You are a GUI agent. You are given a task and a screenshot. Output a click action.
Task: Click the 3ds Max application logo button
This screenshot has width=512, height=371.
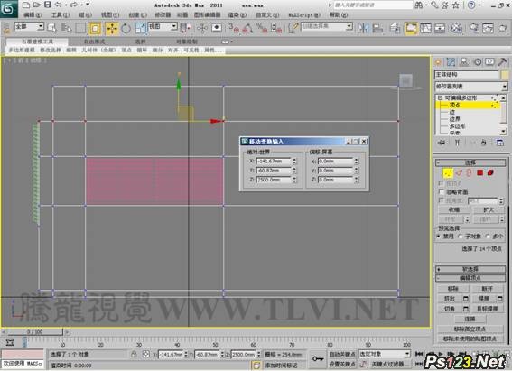point(8,8)
